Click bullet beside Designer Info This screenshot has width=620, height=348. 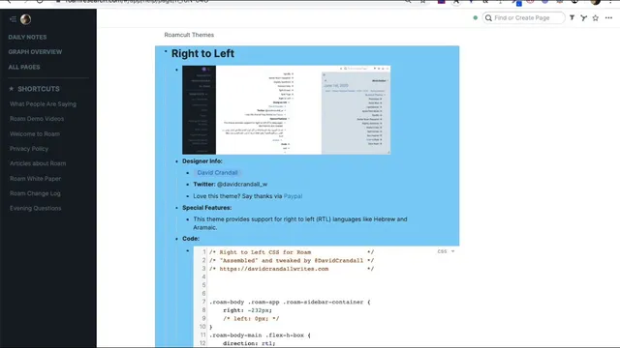click(x=176, y=161)
